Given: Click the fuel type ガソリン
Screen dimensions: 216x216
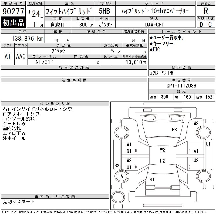Looking at the screenshot, I should coord(105,25).
